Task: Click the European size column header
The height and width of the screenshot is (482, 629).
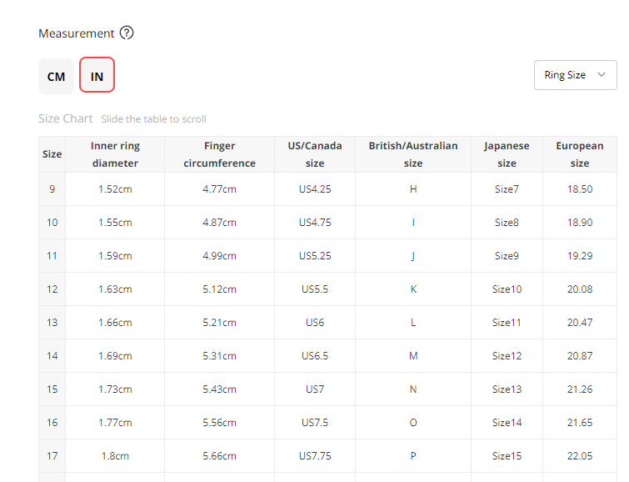Action: pos(579,154)
